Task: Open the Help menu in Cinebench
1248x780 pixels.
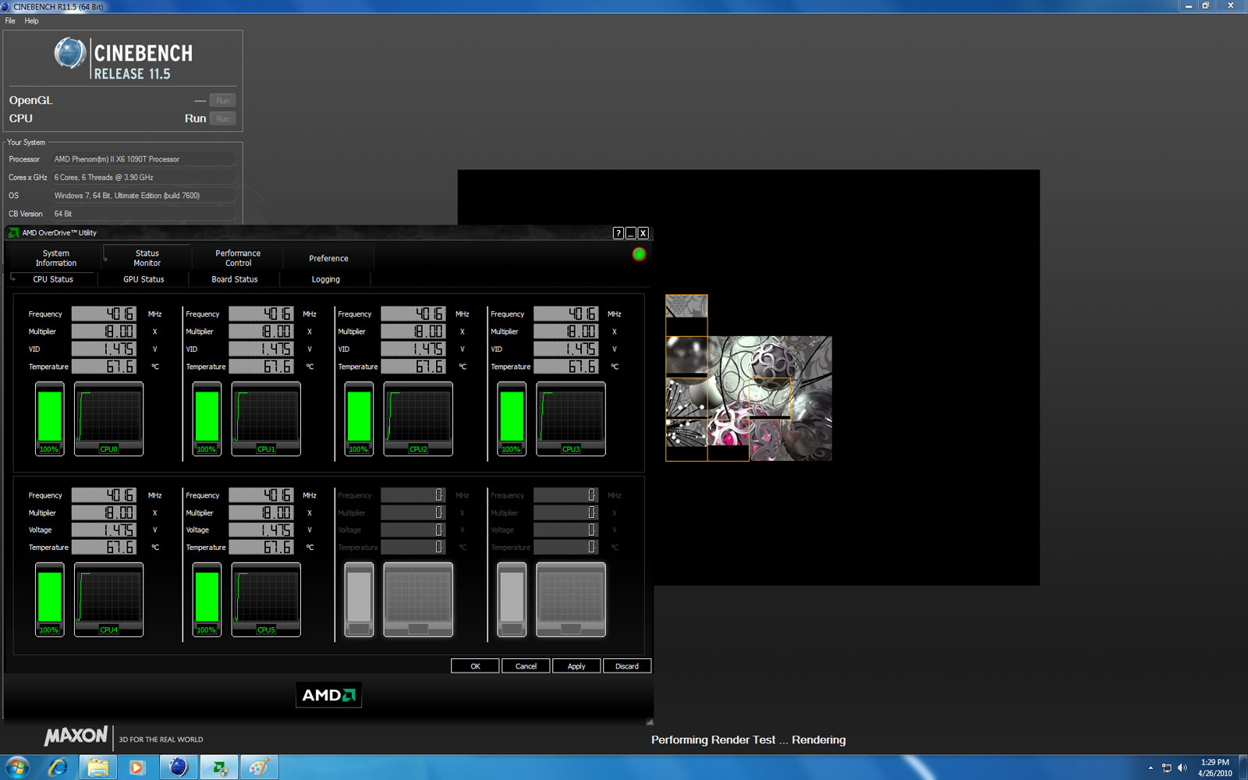Action: click(31, 21)
